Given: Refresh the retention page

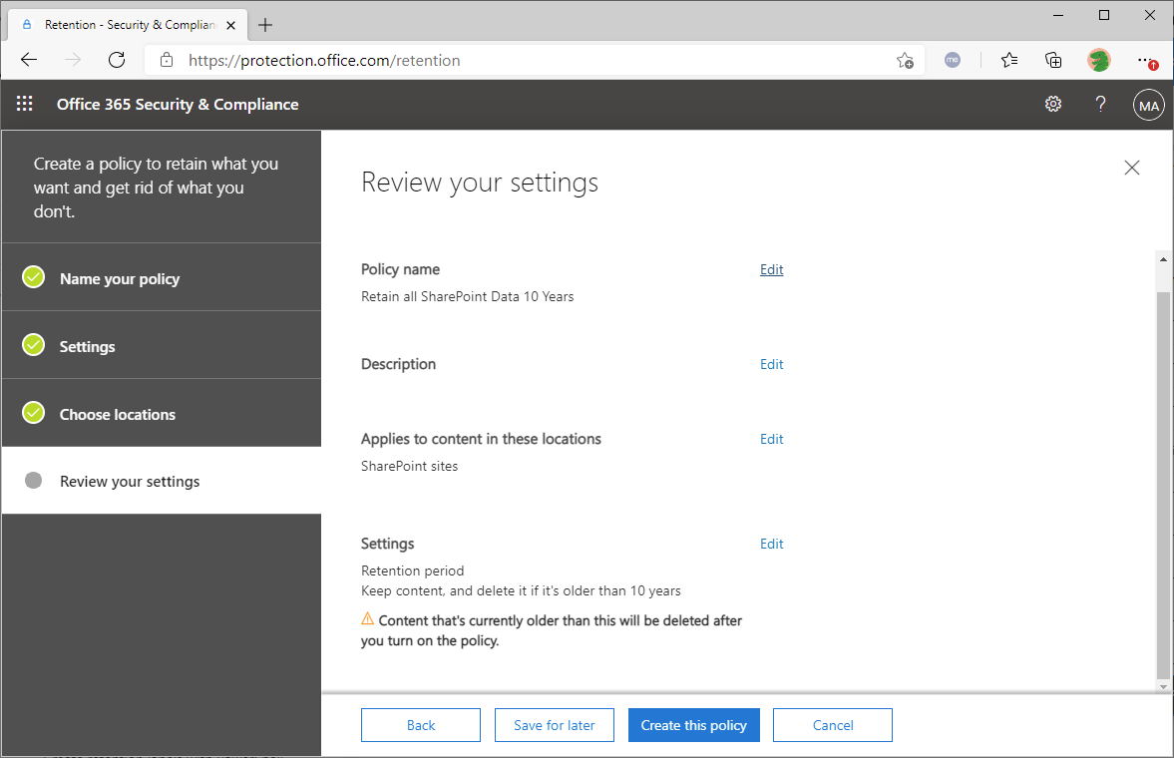Looking at the screenshot, I should tap(116, 60).
